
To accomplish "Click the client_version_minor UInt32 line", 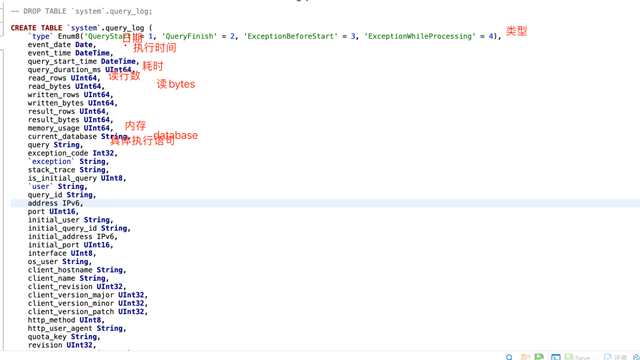I will tap(88, 304).
